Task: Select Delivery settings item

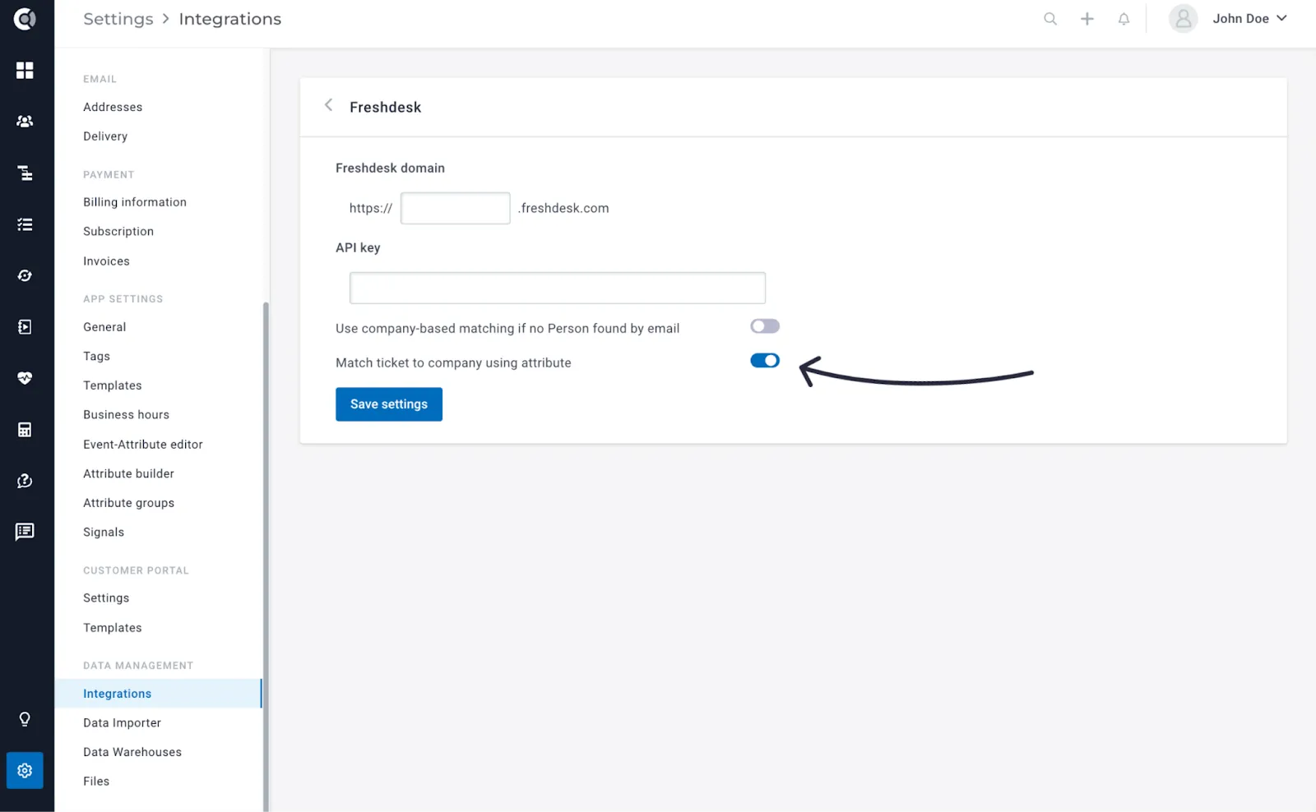Action: click(x=105, y=136)
